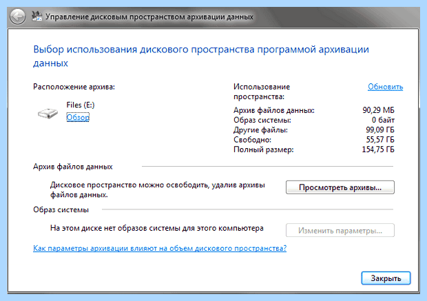Click the Просмотреть архивы button
This screenshot has width=427, height=301.
tap(340, 187)
